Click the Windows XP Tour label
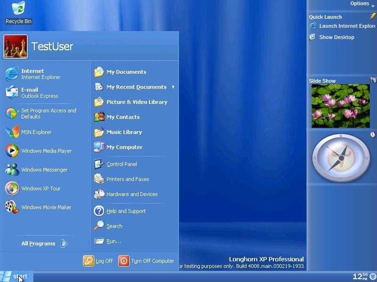Viewport: 377px width, 282px height. [x=41, y=188]
